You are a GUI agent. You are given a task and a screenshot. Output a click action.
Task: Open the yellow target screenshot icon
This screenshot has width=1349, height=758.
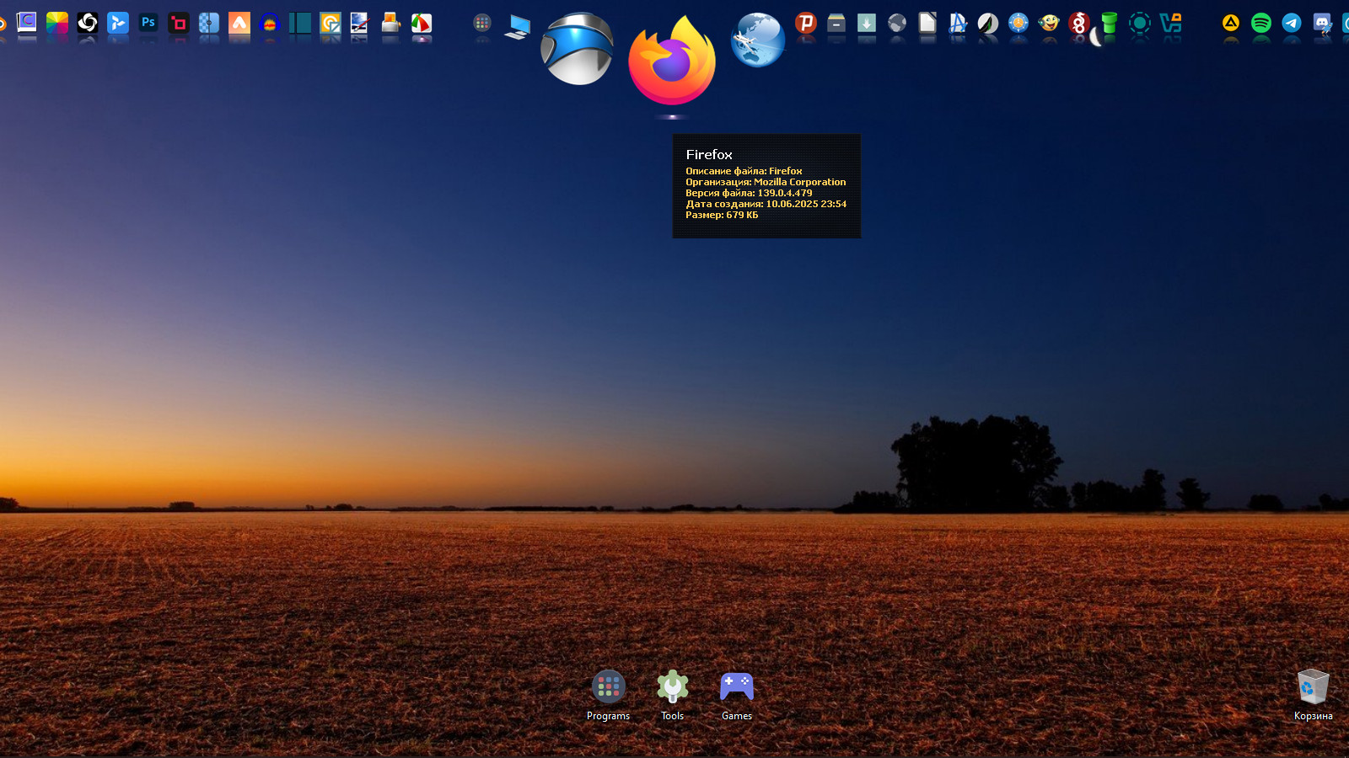point(331,23)
